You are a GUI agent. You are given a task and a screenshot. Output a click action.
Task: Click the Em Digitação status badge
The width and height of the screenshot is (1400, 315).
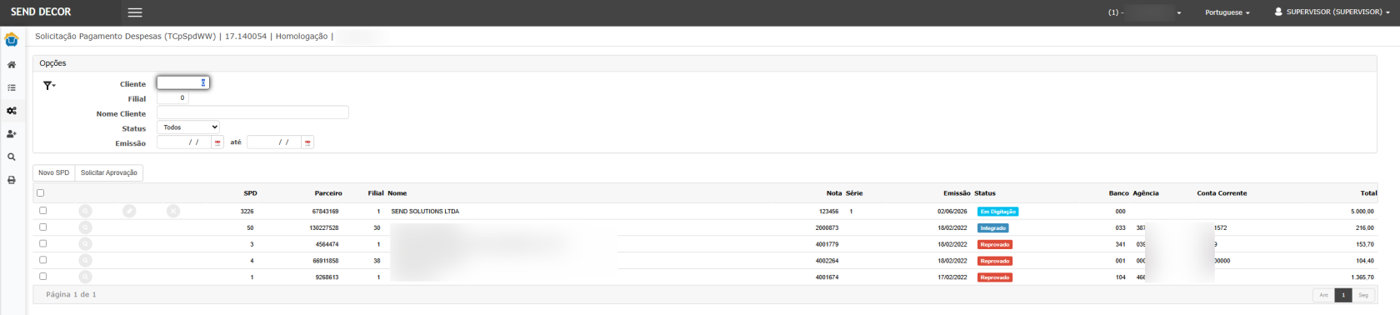coord(997,212)
